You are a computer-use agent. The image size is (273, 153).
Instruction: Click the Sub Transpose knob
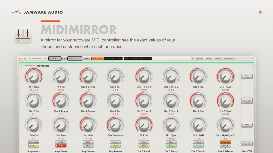pyautogui.click(x=115, y=125)
